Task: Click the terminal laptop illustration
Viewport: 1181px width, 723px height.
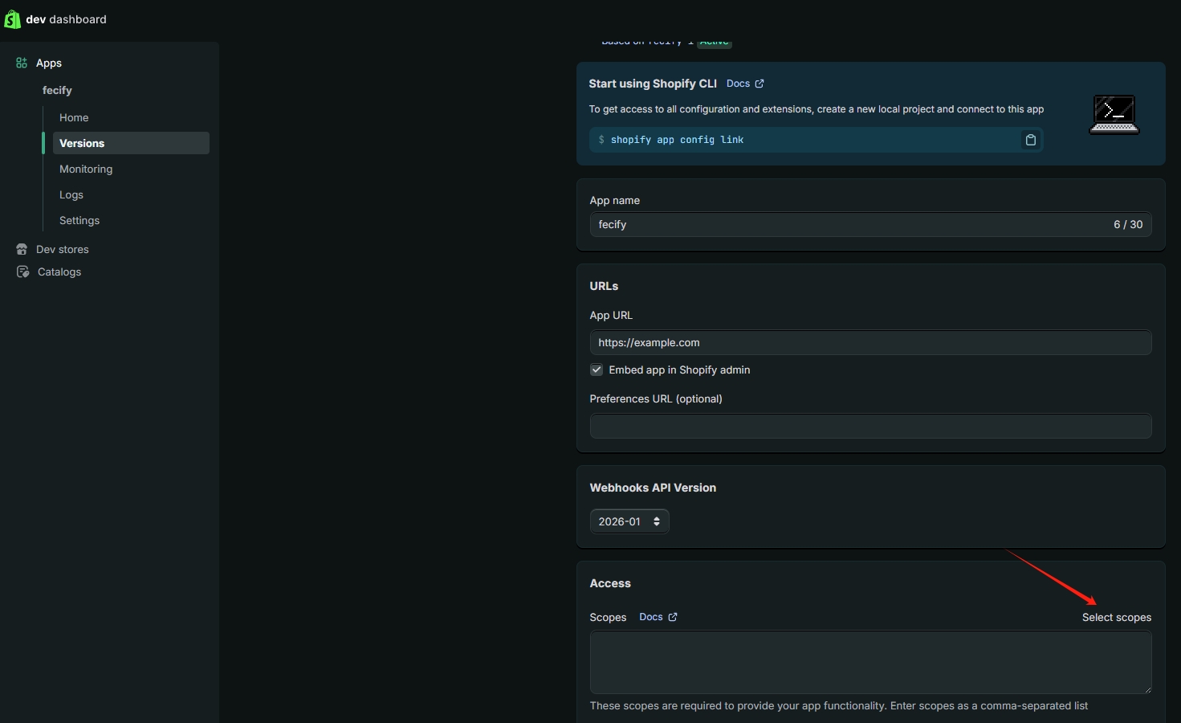Action: tap(1114, 114)
